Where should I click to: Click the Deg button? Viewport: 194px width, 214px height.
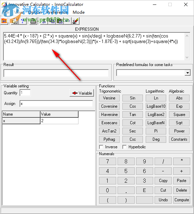[156, 139]
